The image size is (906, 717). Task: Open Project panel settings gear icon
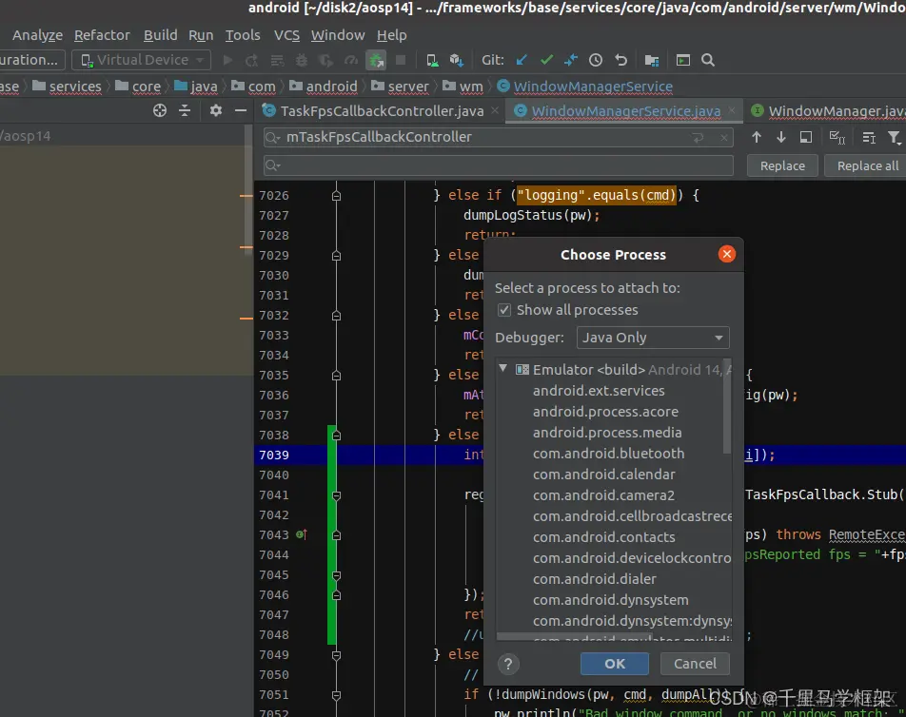click(x=215, y=110)
